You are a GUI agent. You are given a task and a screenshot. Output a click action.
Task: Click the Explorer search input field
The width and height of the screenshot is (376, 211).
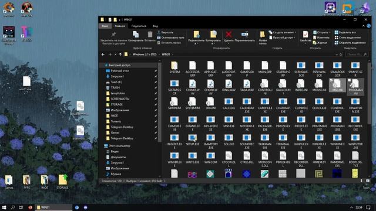pos(357,55)
